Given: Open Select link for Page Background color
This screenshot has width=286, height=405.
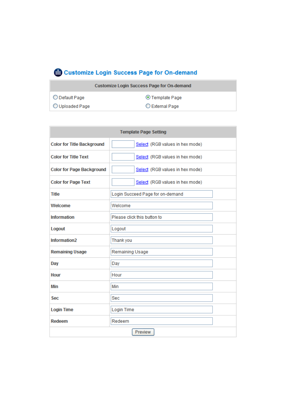Looking at the screenshot, I should coord(142,169).
